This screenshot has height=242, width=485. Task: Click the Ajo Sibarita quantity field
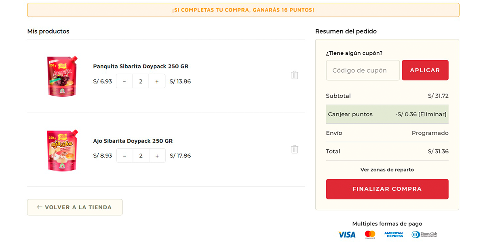141,156
